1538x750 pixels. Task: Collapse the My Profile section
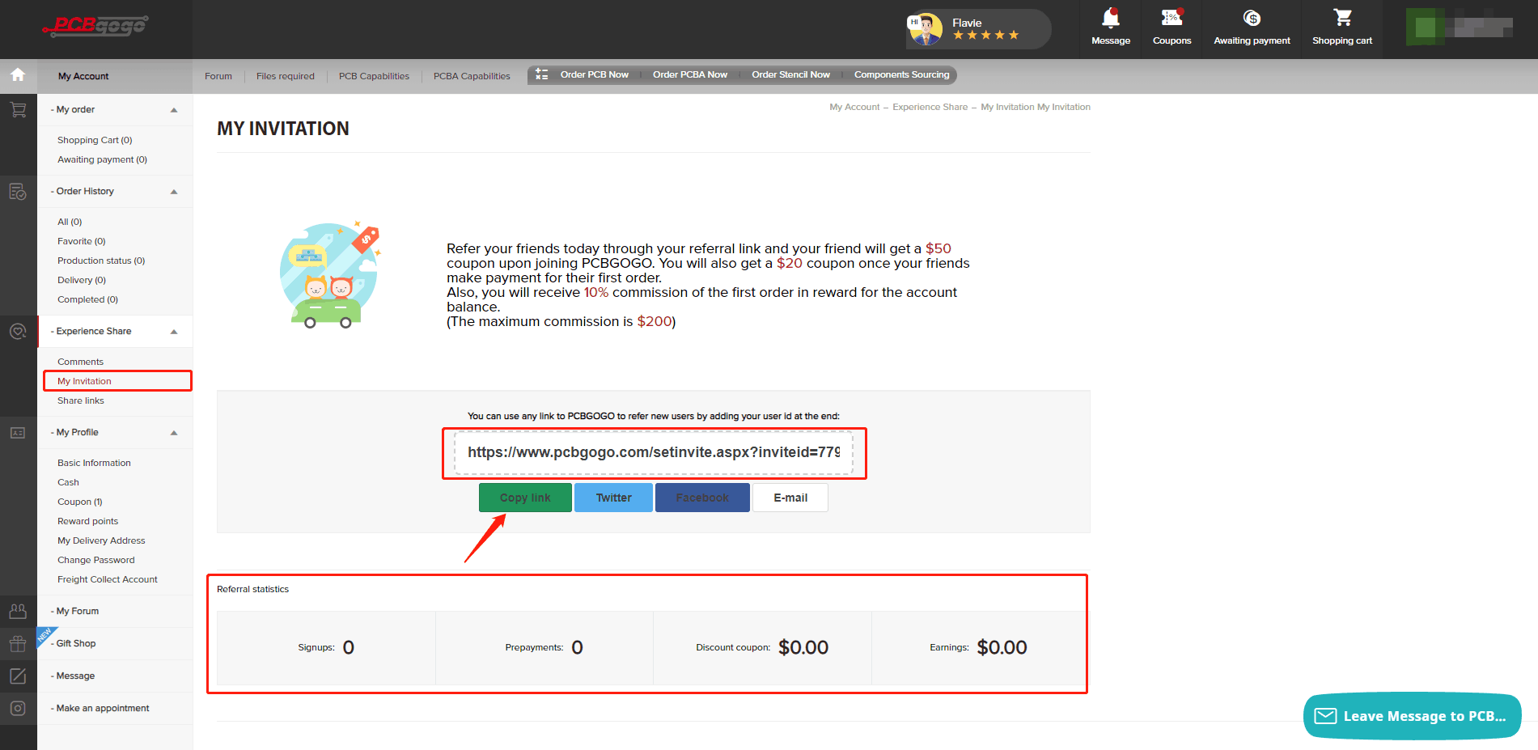tap(174, 433)
